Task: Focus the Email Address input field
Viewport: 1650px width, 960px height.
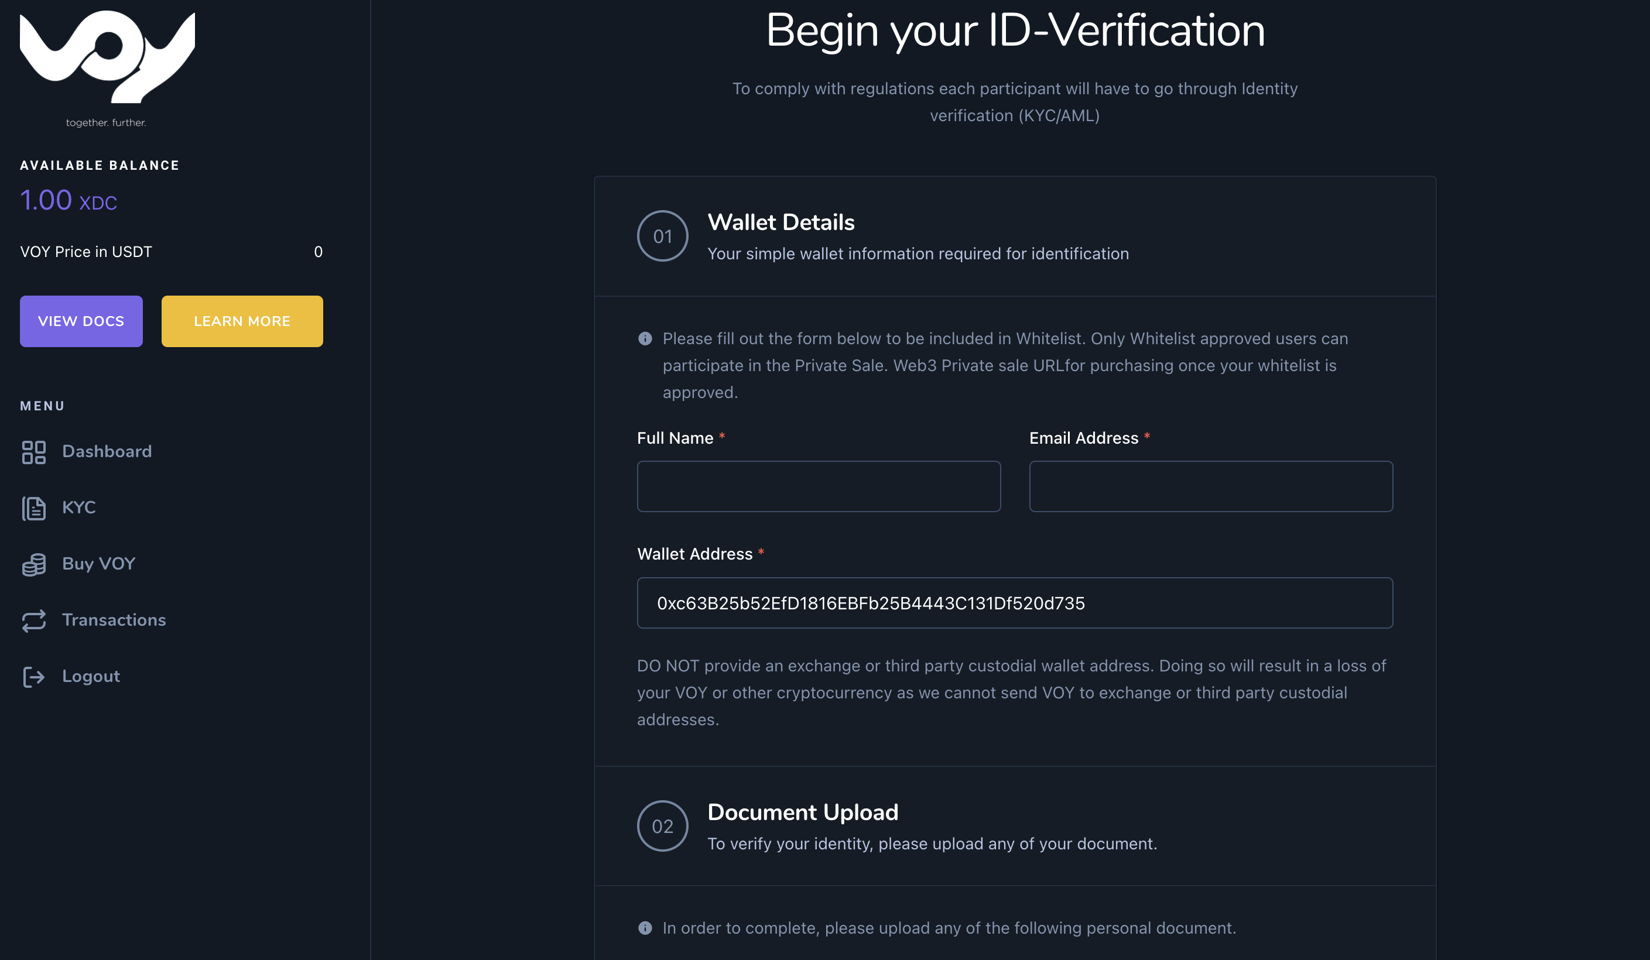Action: point(1211,486)
